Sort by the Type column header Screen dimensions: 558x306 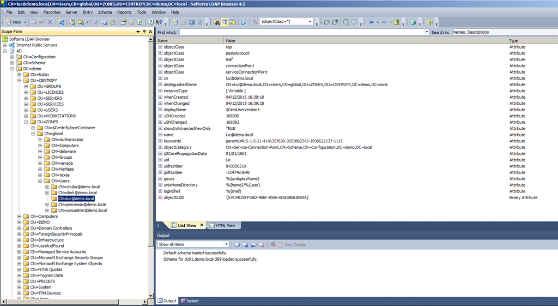pos(530,40)
